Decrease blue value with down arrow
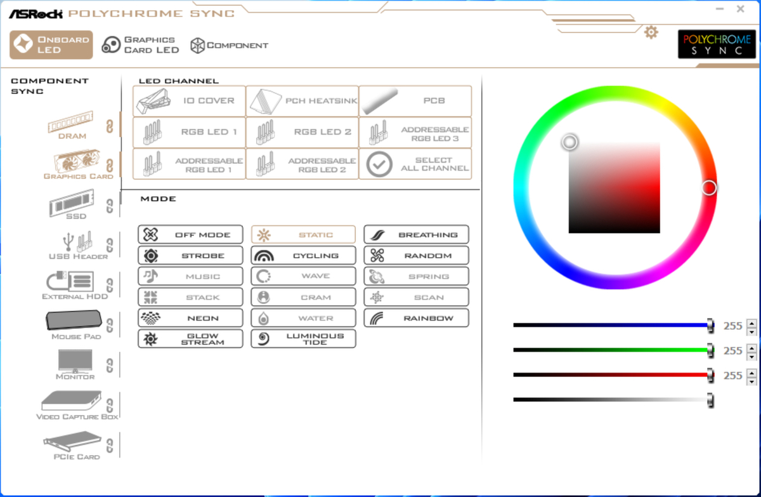The image size is (761, 497). point(751,331)
